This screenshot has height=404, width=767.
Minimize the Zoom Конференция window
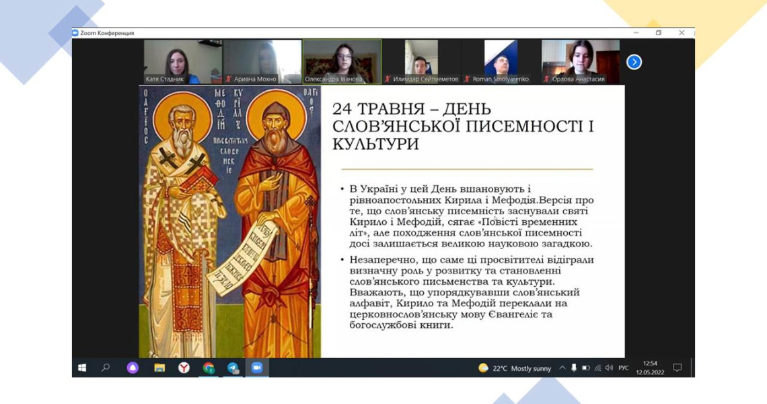point(636,33)
